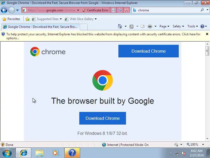Open the recent pages dropdown arrow
Screen dimensions: 210x158
[x=17, y=10]
